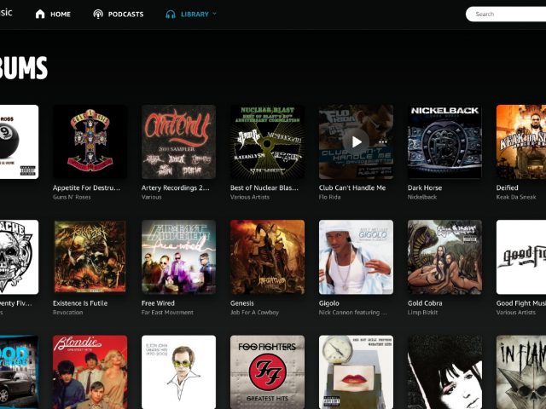Open Foo Fighters Greatest Hits cover
This screenshot has height=409, width=546.
[x=267, y=372]
